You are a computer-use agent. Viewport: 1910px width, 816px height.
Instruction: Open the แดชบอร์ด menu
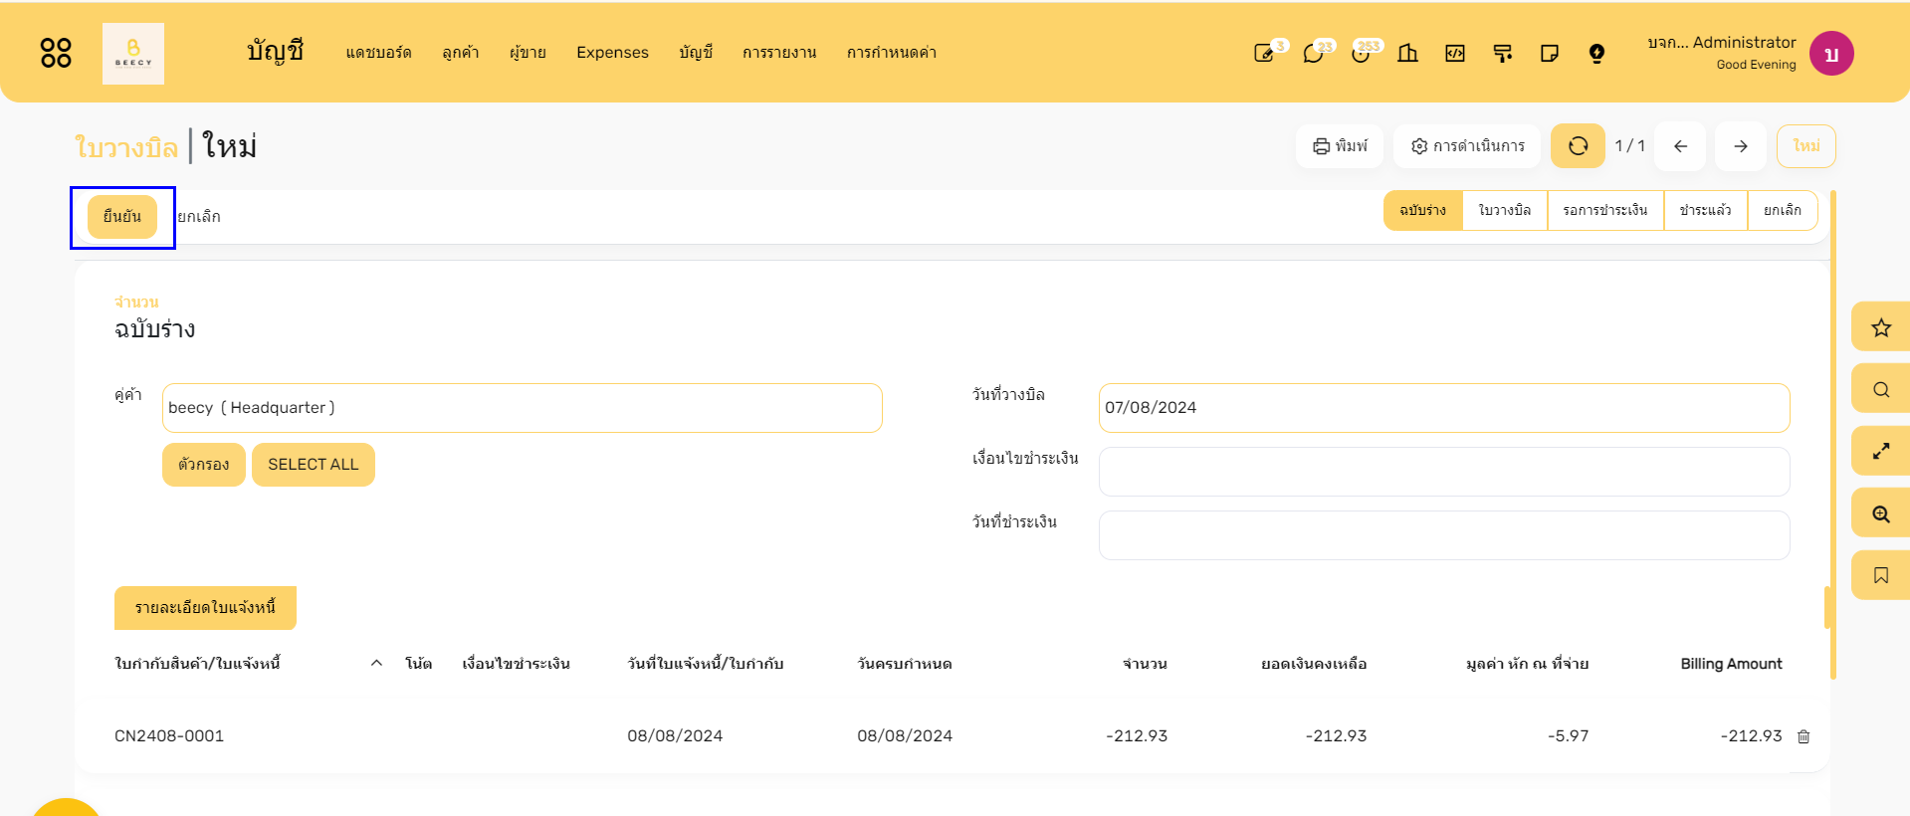[x=378, y=53]
